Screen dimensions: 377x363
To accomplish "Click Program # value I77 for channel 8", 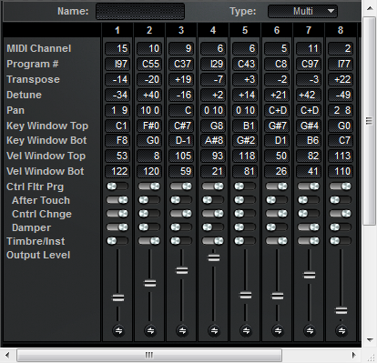I will click(341, 64).
